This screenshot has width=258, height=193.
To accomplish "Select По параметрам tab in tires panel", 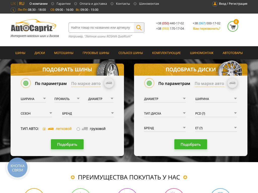I will click(x=51, y=83).
